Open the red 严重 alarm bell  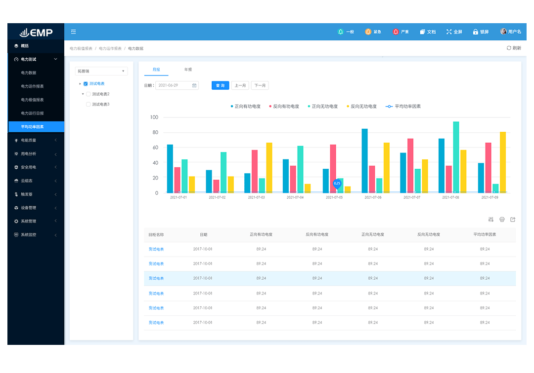pyautogui.click(x=396, y=32)
